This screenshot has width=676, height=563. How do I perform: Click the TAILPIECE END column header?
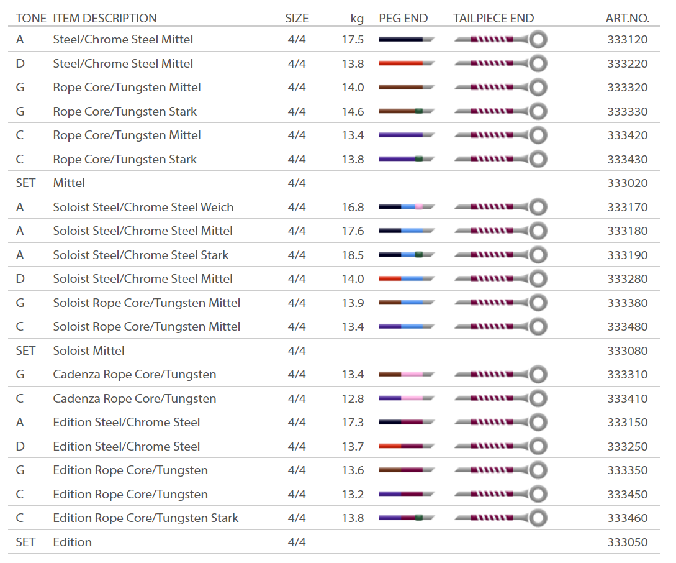tap(493, 18)
